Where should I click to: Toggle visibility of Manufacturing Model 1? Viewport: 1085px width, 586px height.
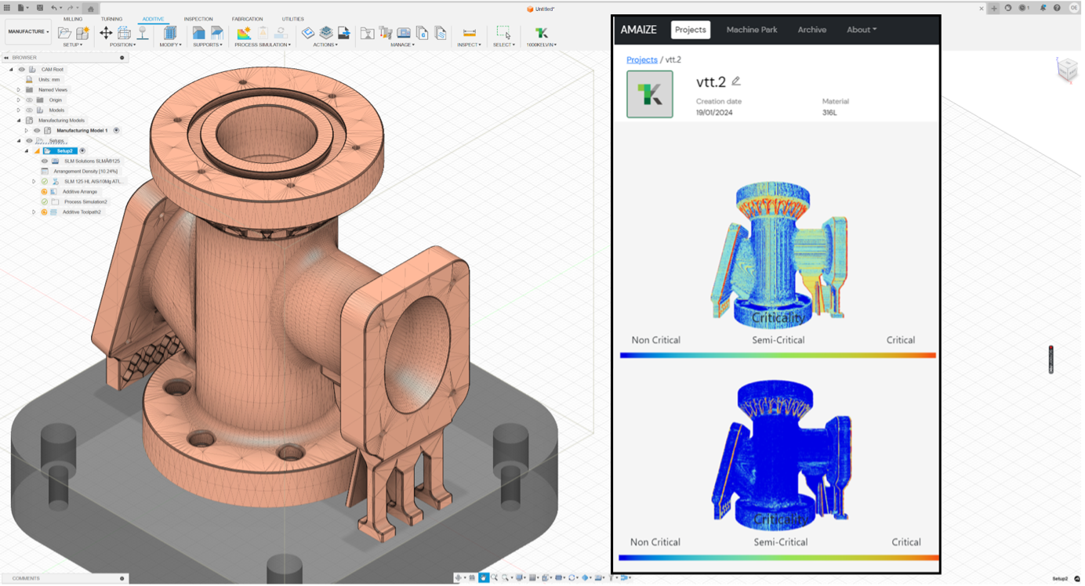point(36,131)
